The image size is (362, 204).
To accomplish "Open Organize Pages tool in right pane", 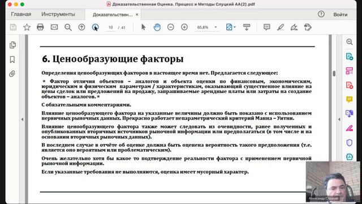I will (350, 71).
